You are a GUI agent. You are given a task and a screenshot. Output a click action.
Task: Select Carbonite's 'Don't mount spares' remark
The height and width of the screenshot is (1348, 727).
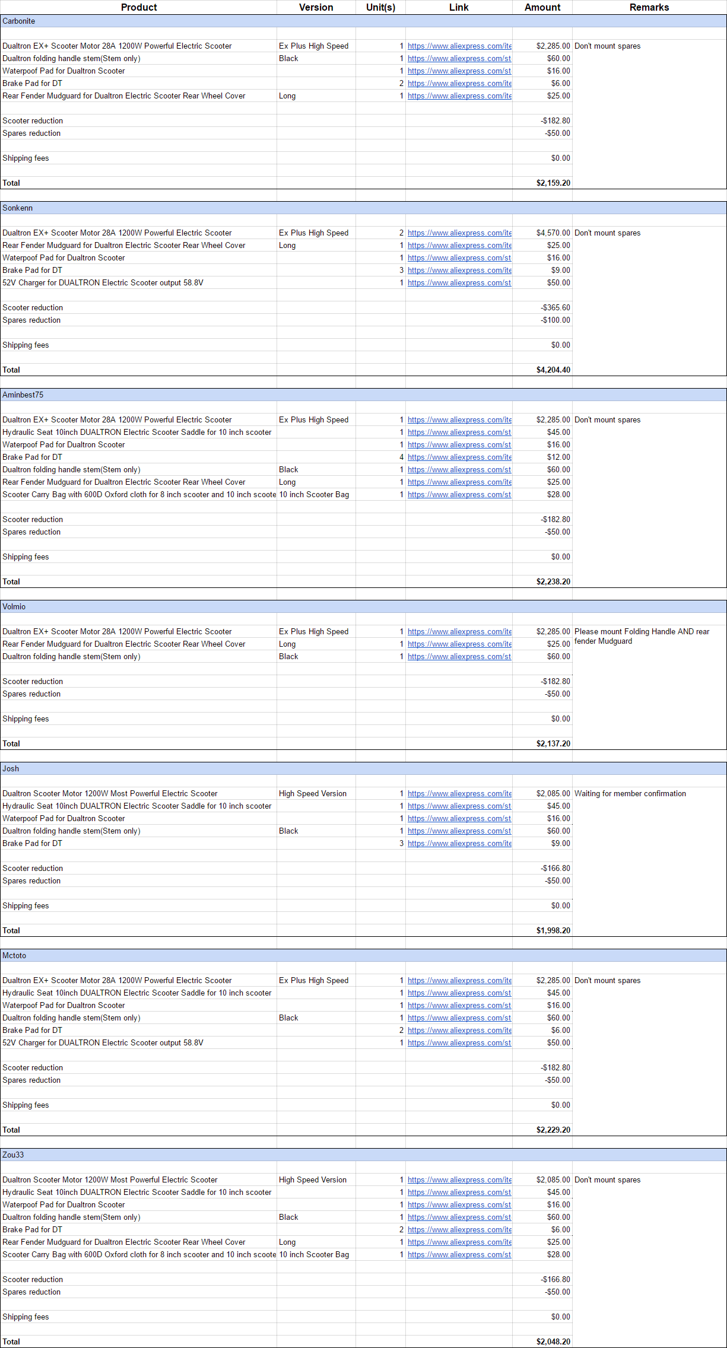click(608, 46)
